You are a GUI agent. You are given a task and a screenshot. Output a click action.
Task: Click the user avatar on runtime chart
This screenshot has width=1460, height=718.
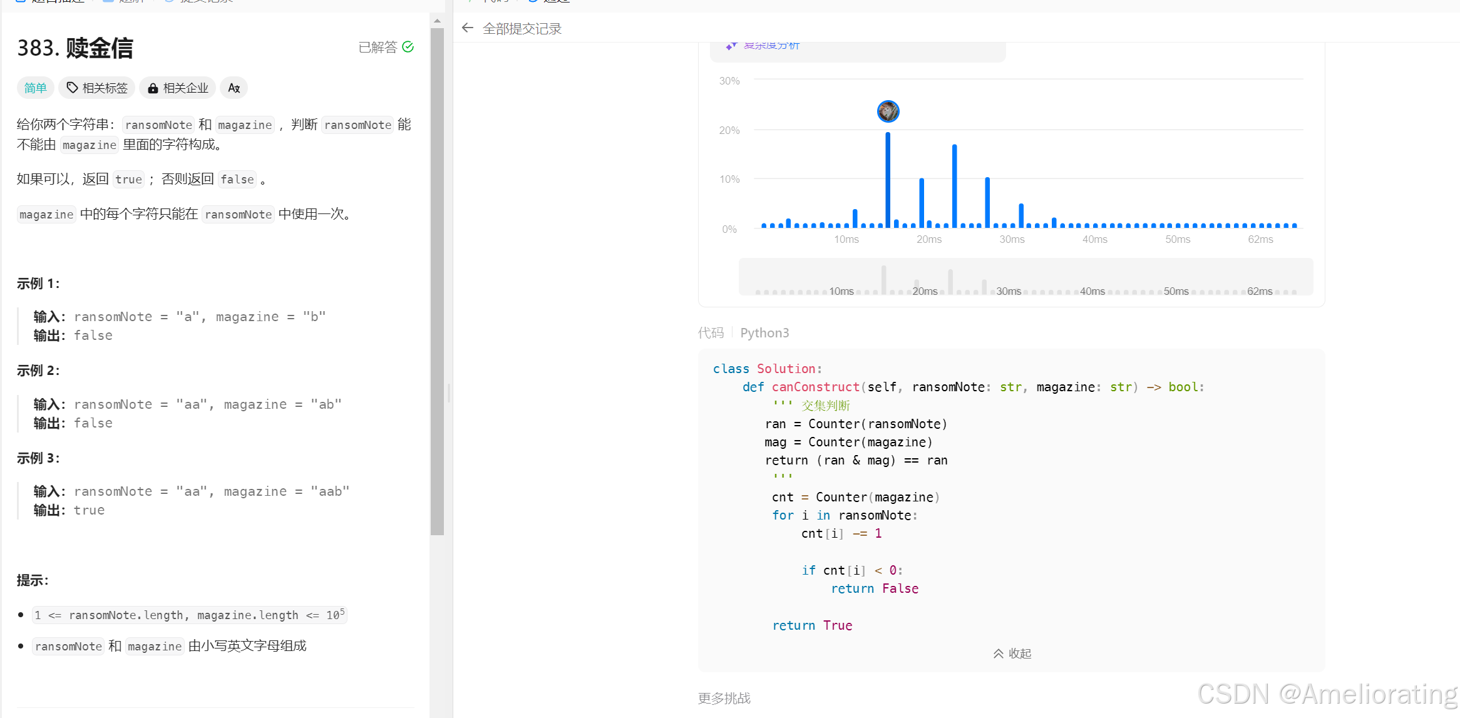[888, 111]
